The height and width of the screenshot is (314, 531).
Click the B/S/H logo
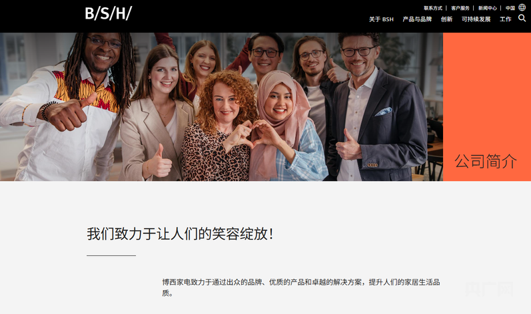tap(108, 13)
